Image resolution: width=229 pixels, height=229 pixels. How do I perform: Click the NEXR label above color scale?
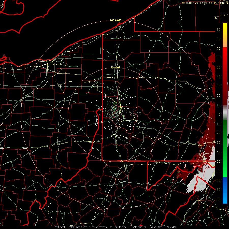pyautogui.click(x=223, y=15)
